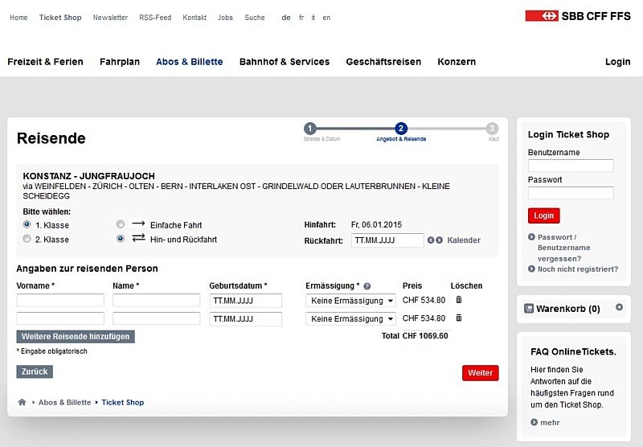Expand Warenkorb with the round arrow icon

[x=619, y=307]
